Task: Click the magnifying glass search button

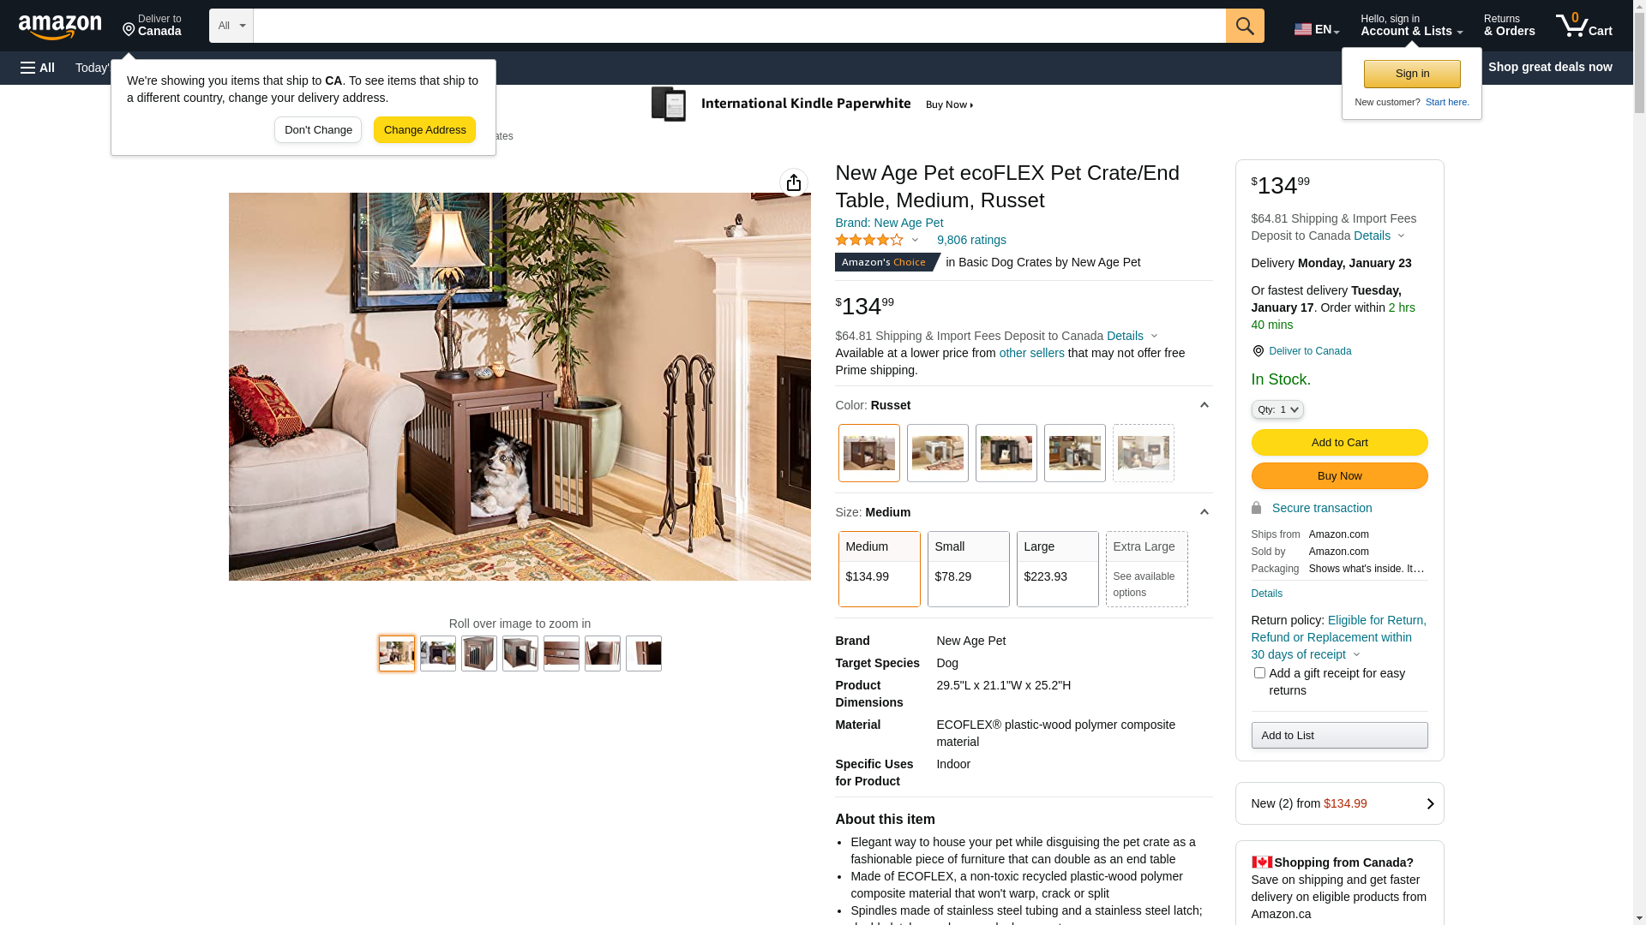Action: coord(1245,26)
